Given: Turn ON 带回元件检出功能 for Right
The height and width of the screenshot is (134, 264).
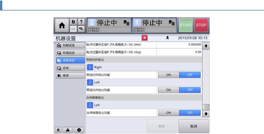Looking at the screenshot, I should (168, 75).
